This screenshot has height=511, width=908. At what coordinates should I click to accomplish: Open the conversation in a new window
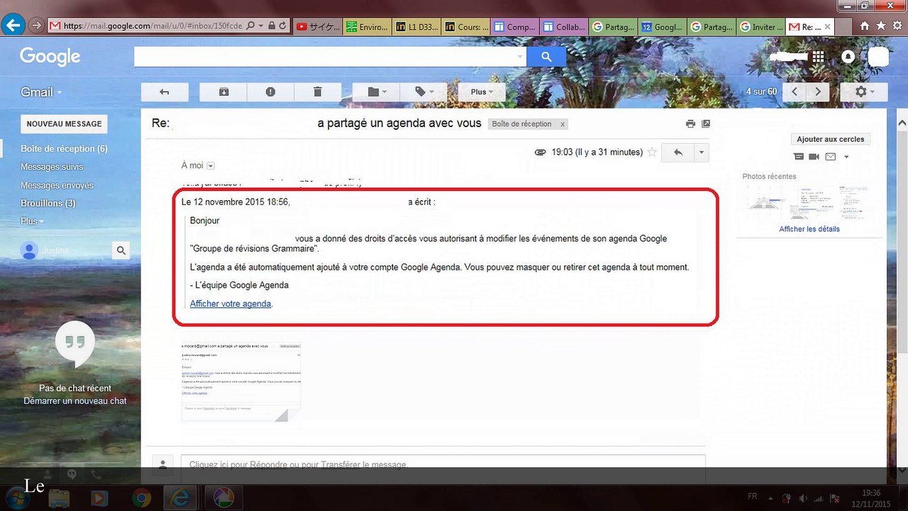point(706,123)
